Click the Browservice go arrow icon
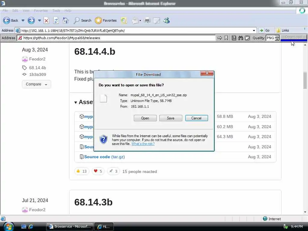 [220, 38]
